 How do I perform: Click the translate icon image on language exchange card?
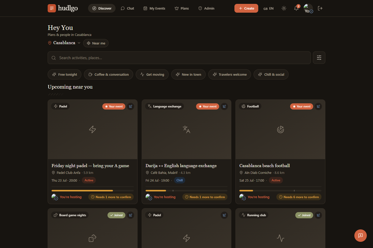(187, 129)
